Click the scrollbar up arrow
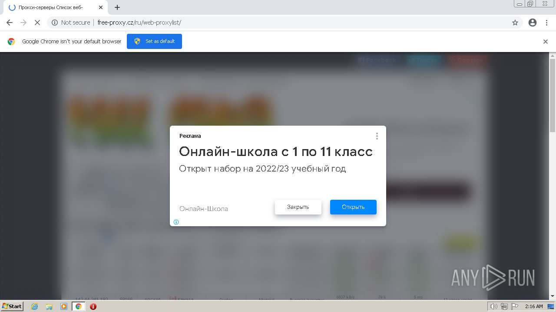This screenshot has width=556, height=312. coord(553,55)
